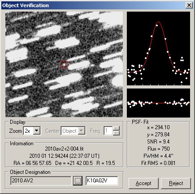Click the FWHM = 4.4" value
Screen dimensions: 195x194
[x=158, y=156]
